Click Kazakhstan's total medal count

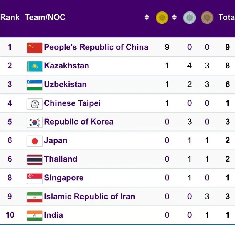(x=227, y=66)
